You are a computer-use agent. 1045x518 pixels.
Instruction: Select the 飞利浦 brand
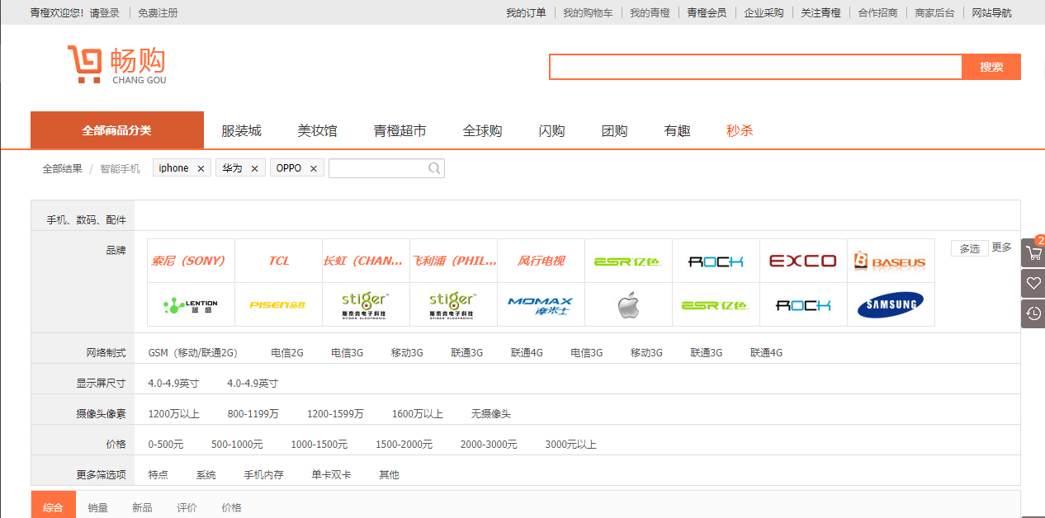point(453,261)
